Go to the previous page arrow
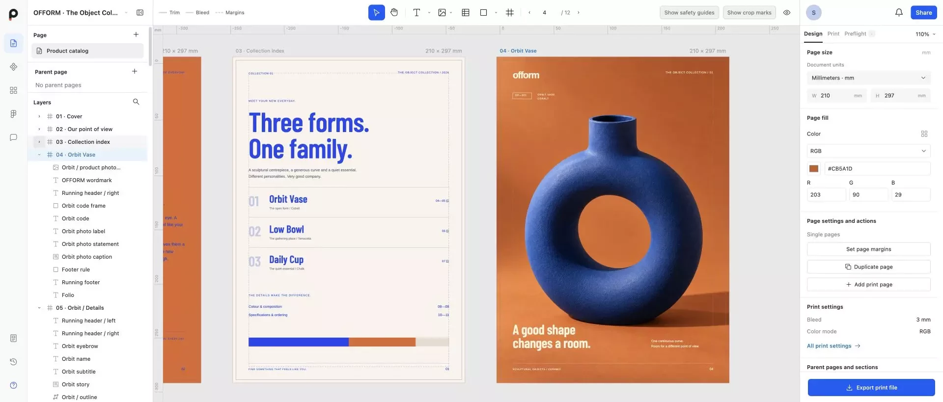Screen dimensions: 943x402 [x=529, y=13]
